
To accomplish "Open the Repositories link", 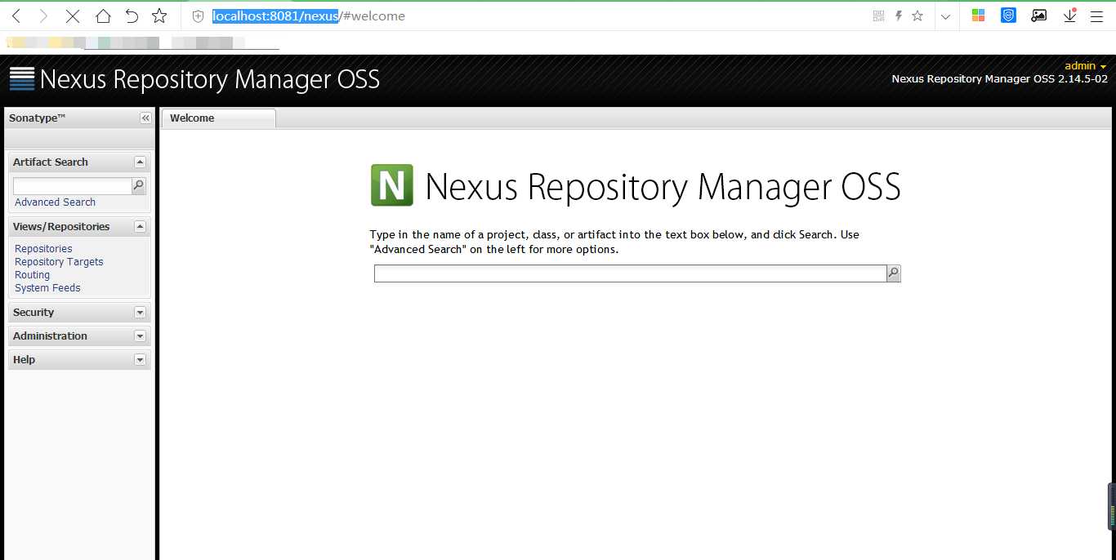I will (43, 249).
